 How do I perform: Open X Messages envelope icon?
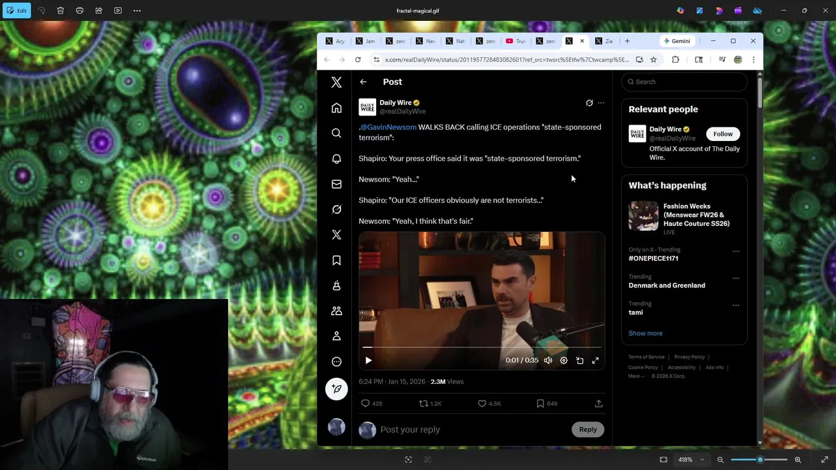click(336, 184)
